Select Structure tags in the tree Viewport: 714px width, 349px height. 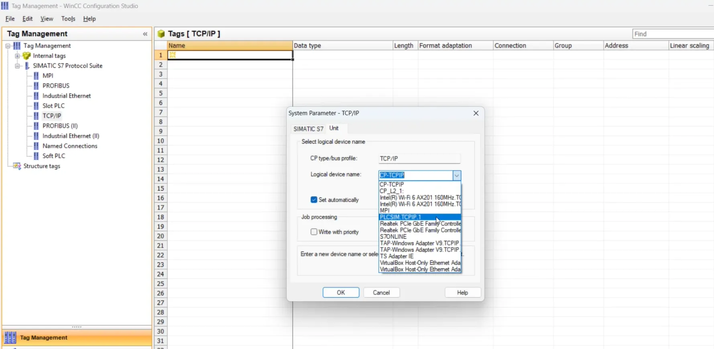[42, 166]
